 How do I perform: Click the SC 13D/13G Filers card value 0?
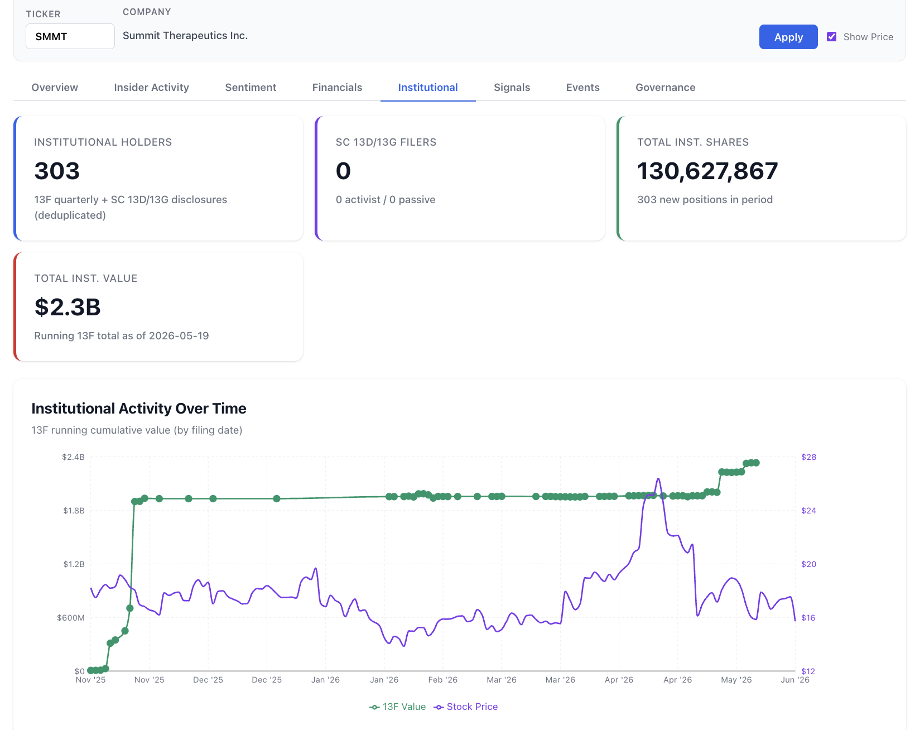tap(343, 171)
